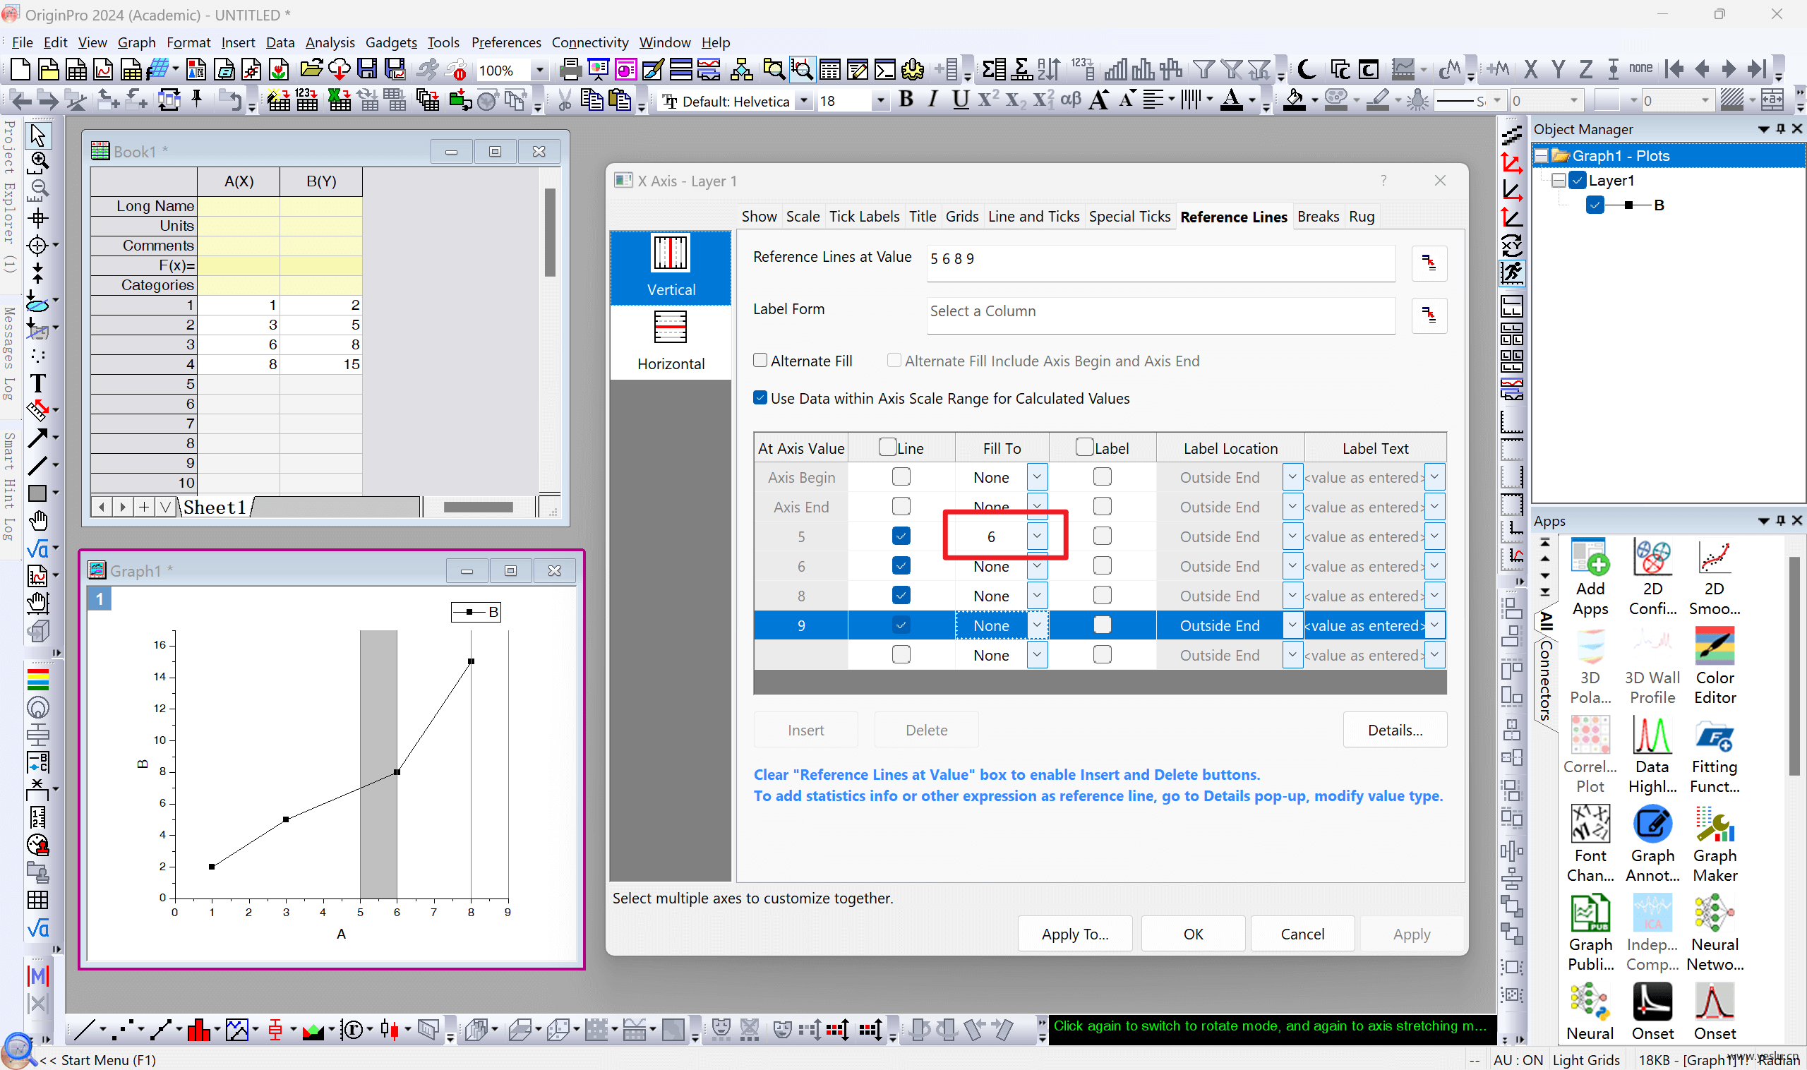1807x1070 pixels.
Task: Open Fill To dropdown for row 5
Action: tap(1036, 536)
